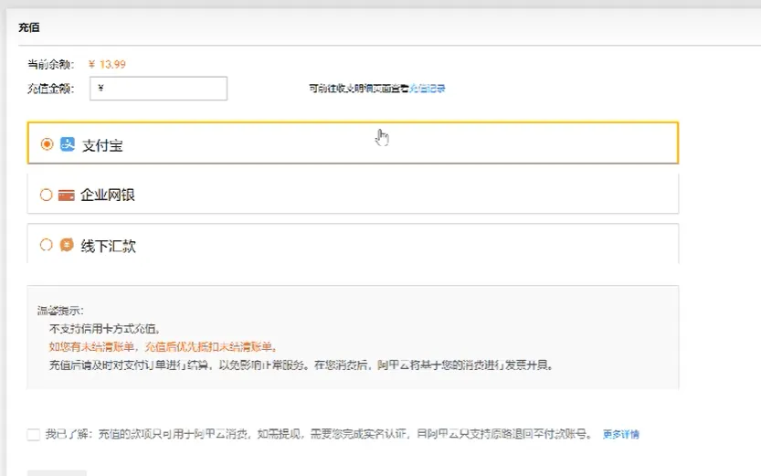This screenshot has width=761, height=476.
Task: Select the 线下汇款 radio button
Action: tap(46, 245)
